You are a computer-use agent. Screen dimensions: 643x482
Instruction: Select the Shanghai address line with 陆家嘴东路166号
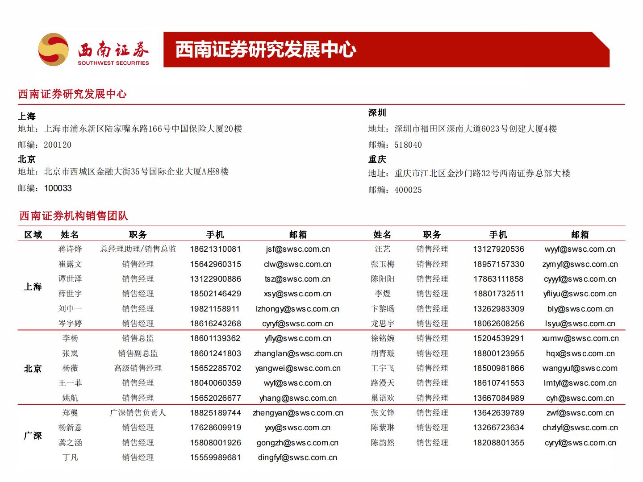(130, 129)
